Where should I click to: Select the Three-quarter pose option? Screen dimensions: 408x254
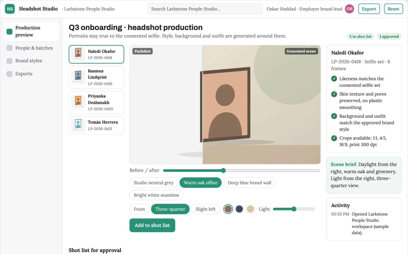(x=170, y=209)
